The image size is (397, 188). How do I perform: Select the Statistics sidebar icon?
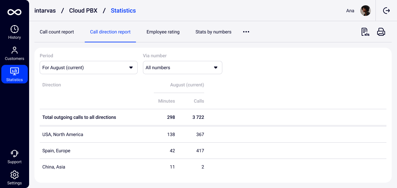(x=15, y=74)
